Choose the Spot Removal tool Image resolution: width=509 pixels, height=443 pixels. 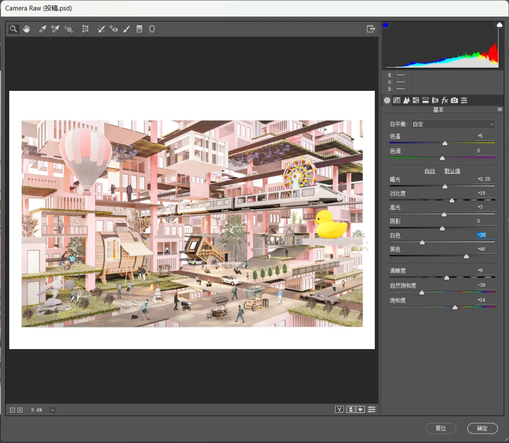[101, 29]
